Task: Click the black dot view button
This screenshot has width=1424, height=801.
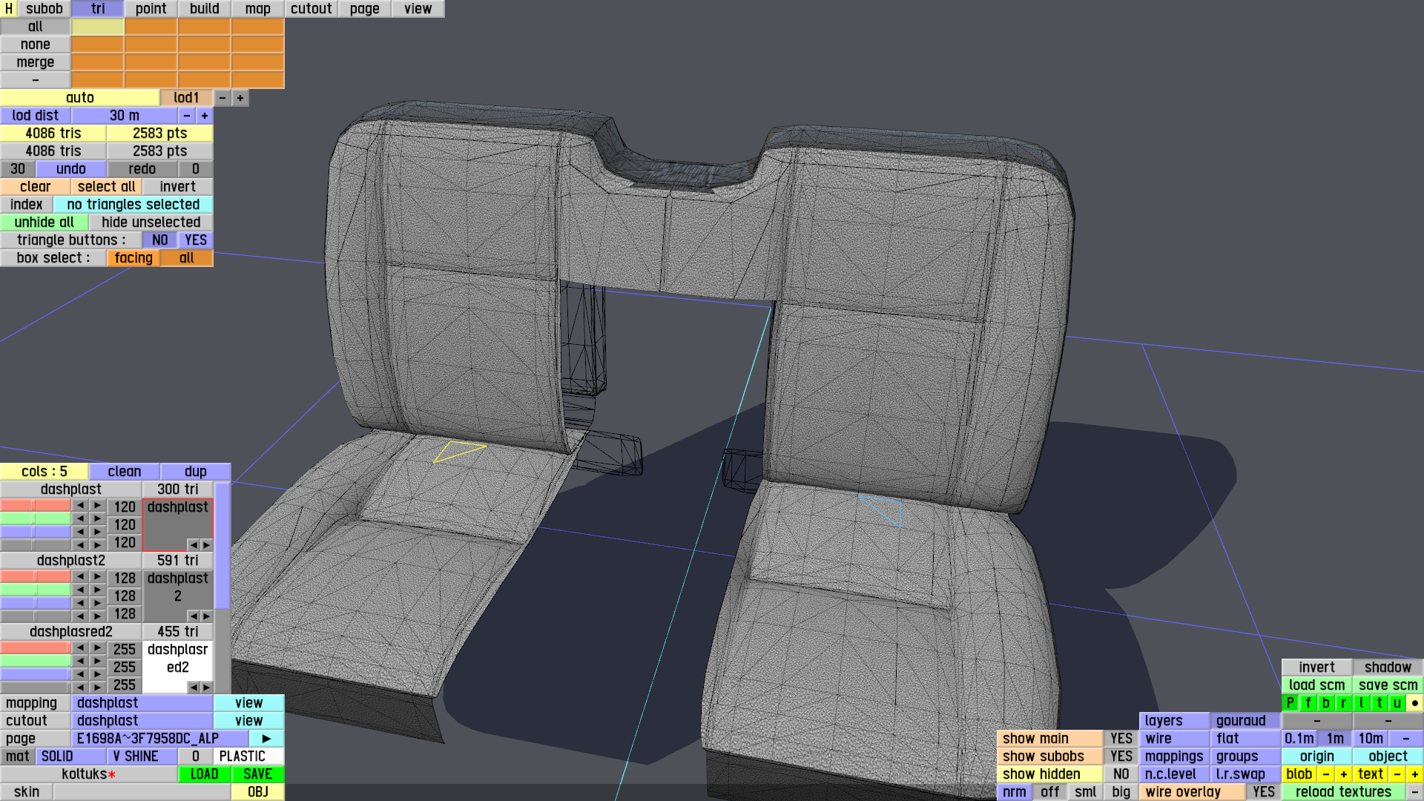Action: pyautogui.click(x=1414, y=703)
